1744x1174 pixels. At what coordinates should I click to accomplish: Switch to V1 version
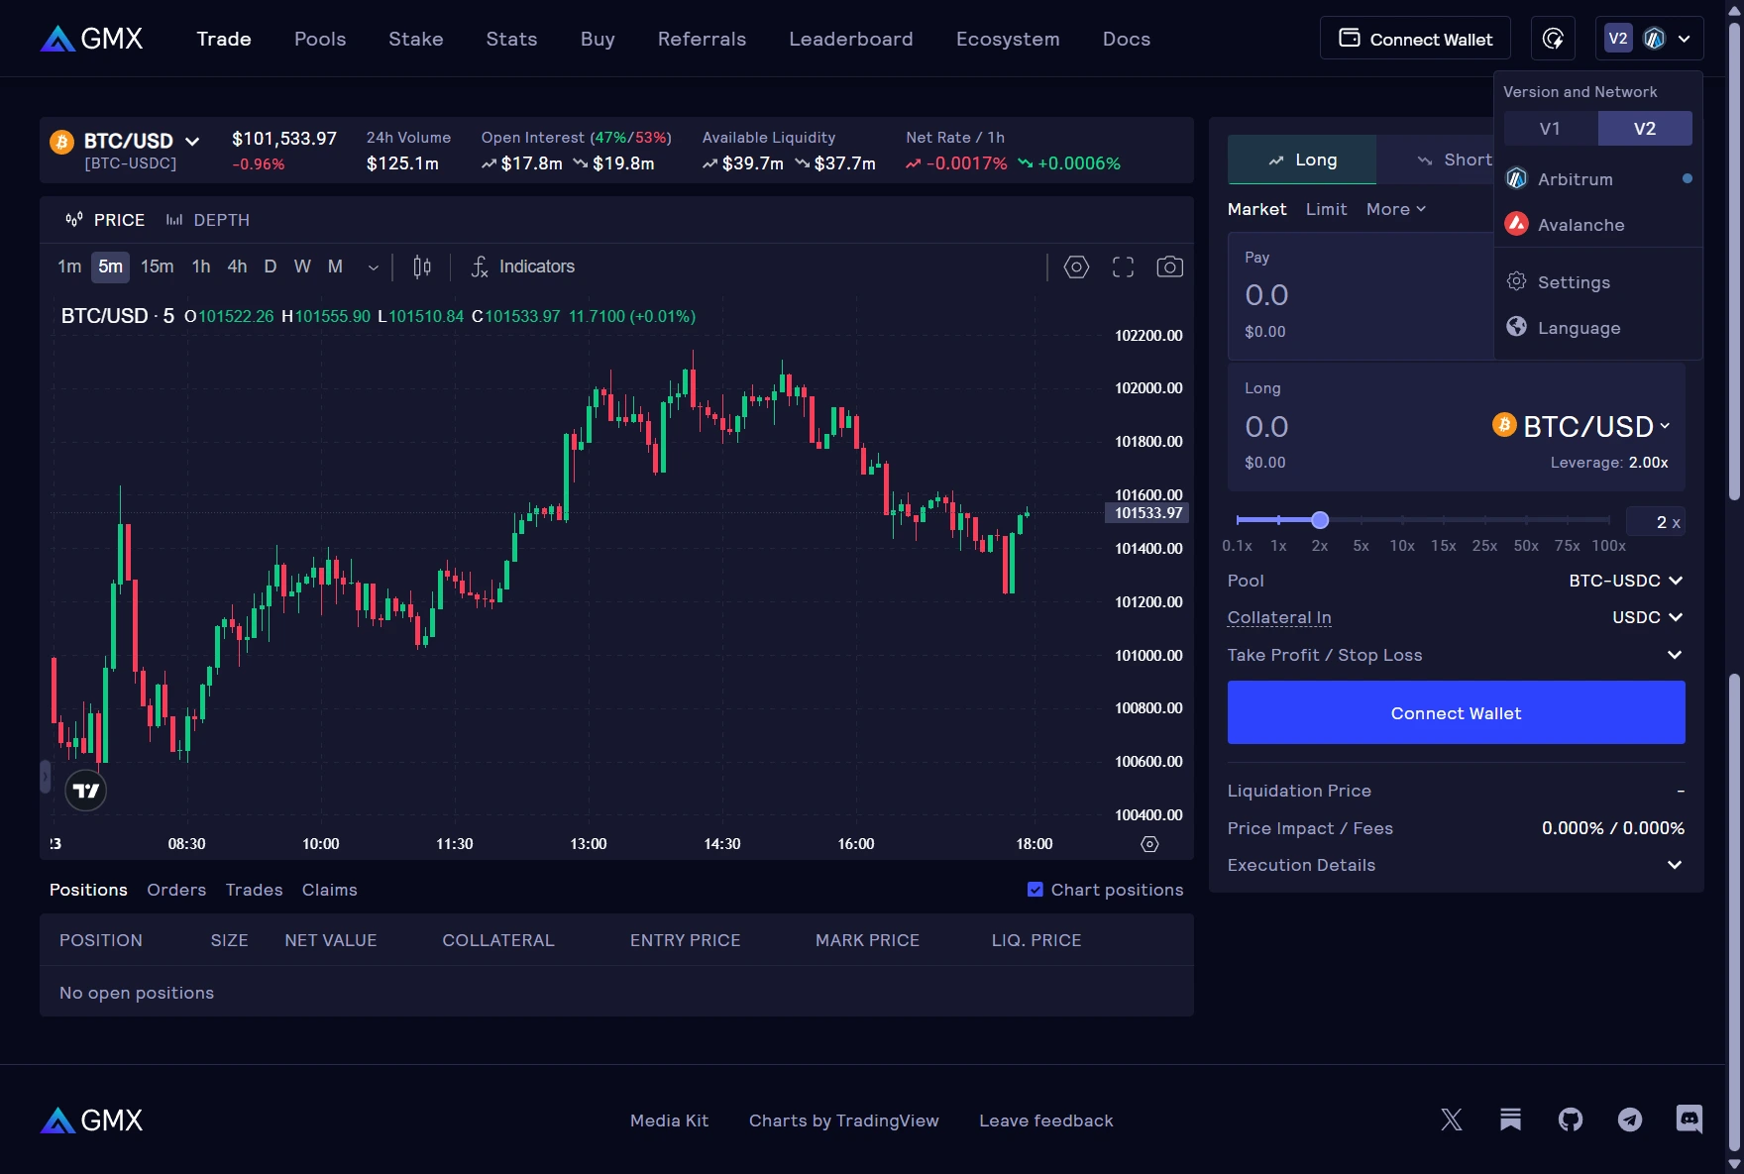click(1551, 129)
